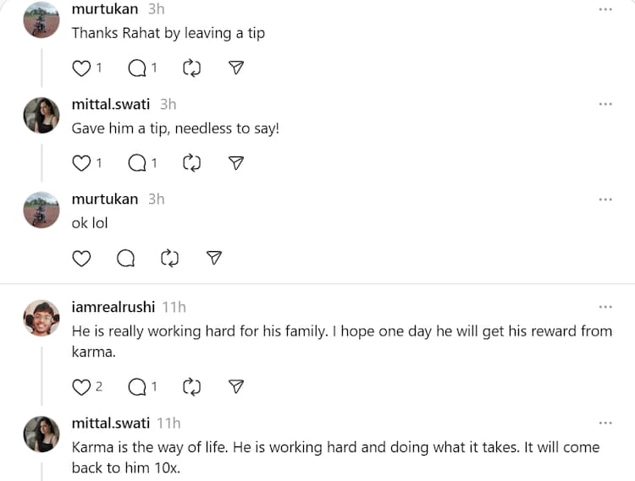
Task: Repost murtukan's "Thanks Rahat" comment
Action: pos(192,68)
